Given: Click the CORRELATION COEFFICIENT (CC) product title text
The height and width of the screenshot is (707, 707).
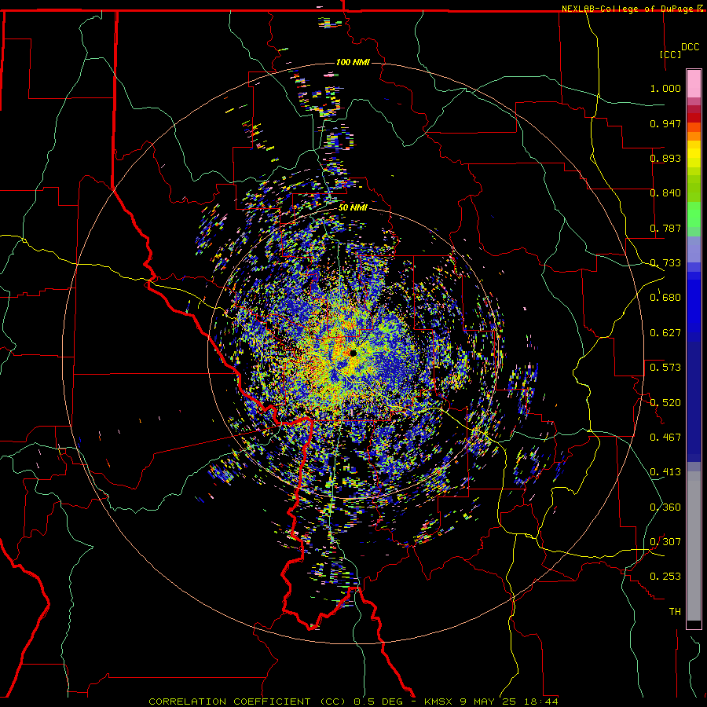Looking at the screenshot, I should [x=247, y=702].
